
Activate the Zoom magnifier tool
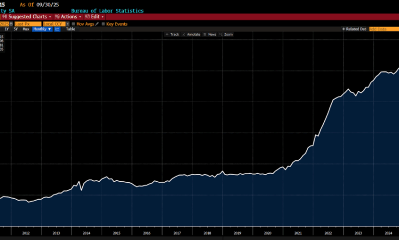point(221,34)
